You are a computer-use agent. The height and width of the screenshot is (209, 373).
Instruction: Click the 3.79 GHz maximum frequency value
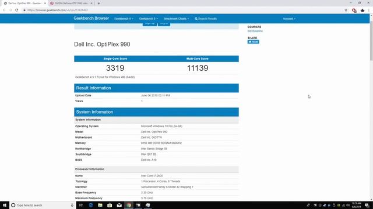(147, 198)
